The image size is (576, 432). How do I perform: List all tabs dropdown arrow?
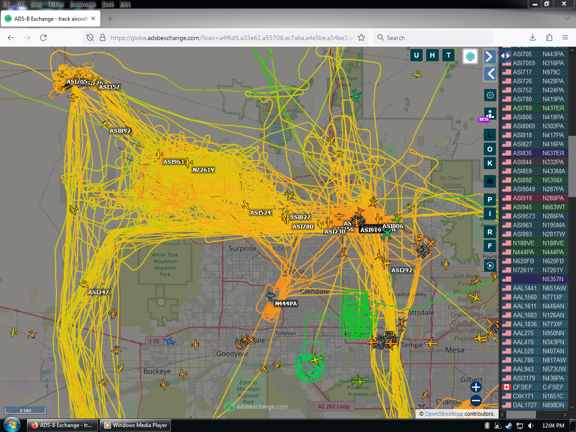pos(567,19)
